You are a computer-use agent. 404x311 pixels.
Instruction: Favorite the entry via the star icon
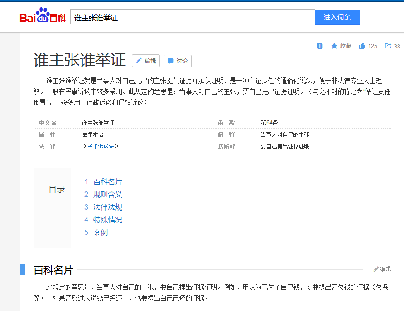(x=334, y=46)
